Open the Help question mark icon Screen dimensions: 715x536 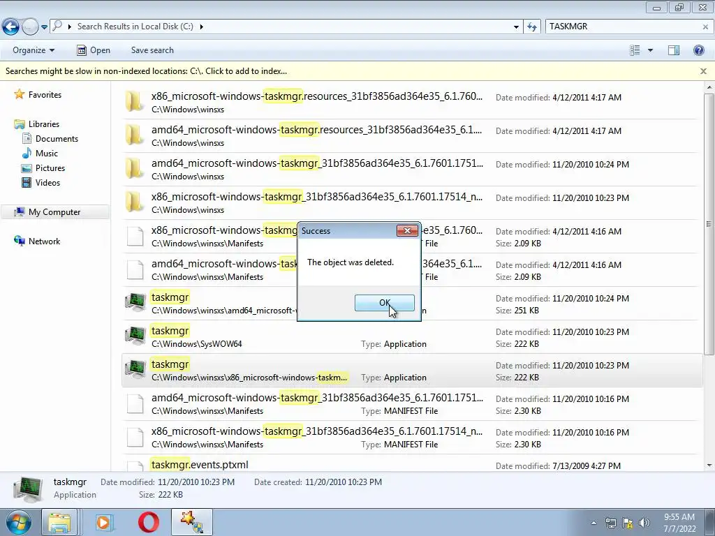point(698,50)
